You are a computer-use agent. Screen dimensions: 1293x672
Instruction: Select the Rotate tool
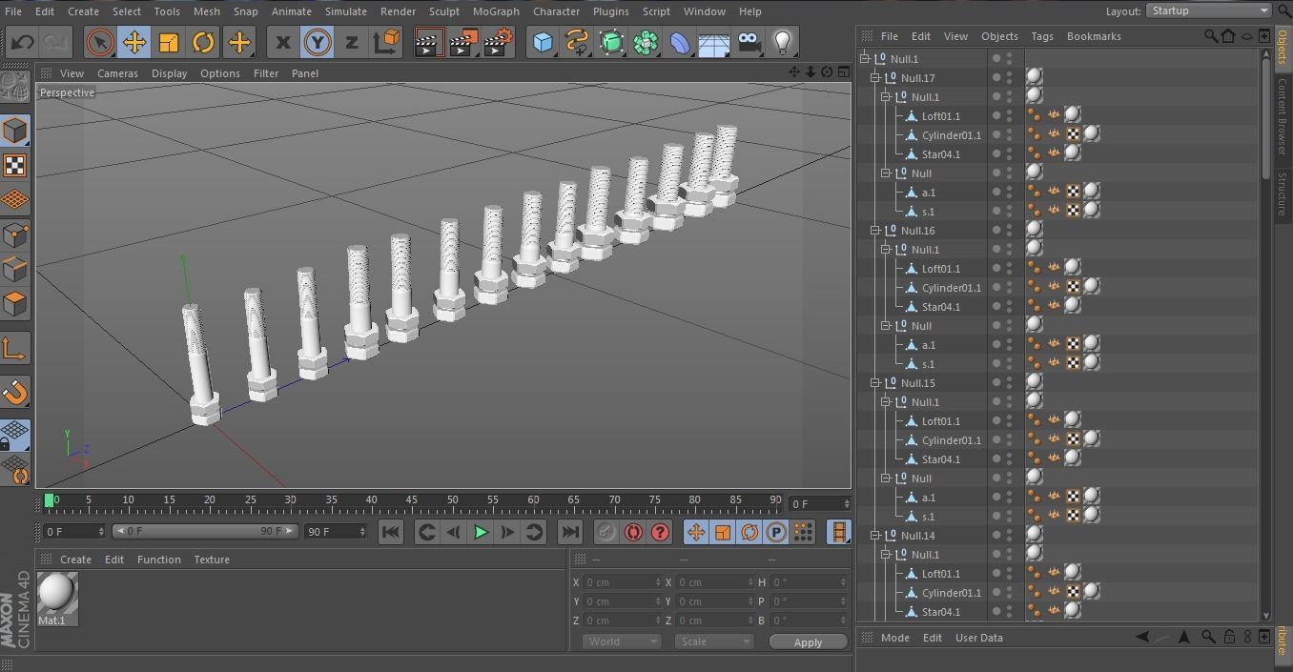coord(203,42)
